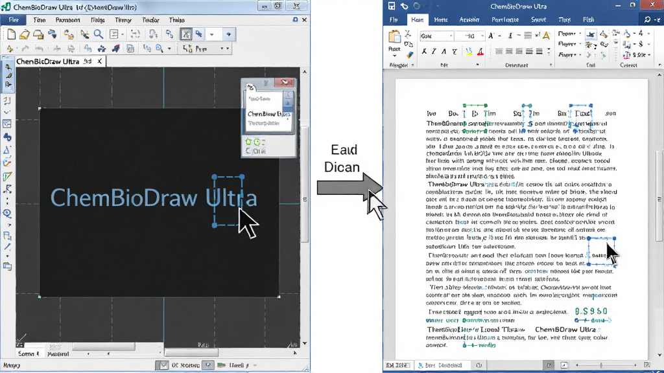Click the search magnifier icon in Word tab bar
664x373 pixels.
pyautogui.click(x=647, y=19)
